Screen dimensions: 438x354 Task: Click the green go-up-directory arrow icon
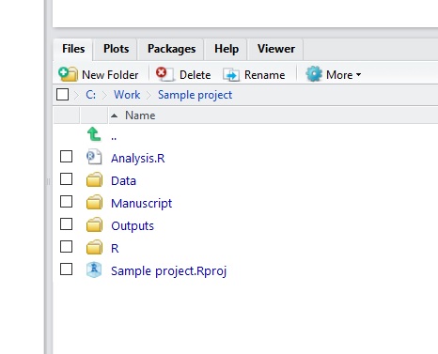(x=94, y=134)
